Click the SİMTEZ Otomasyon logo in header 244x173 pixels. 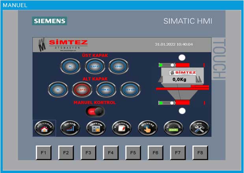pos(63,45)
